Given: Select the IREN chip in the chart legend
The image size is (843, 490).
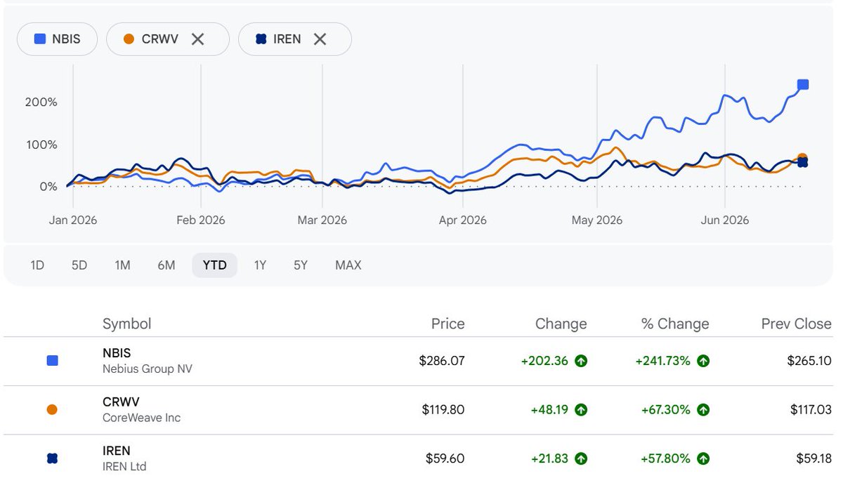Looking at the screenshot, I should click(294, 39).
